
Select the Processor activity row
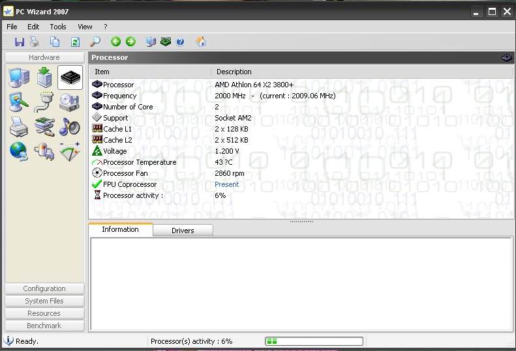pyautogui.click(x=301, y=195)
